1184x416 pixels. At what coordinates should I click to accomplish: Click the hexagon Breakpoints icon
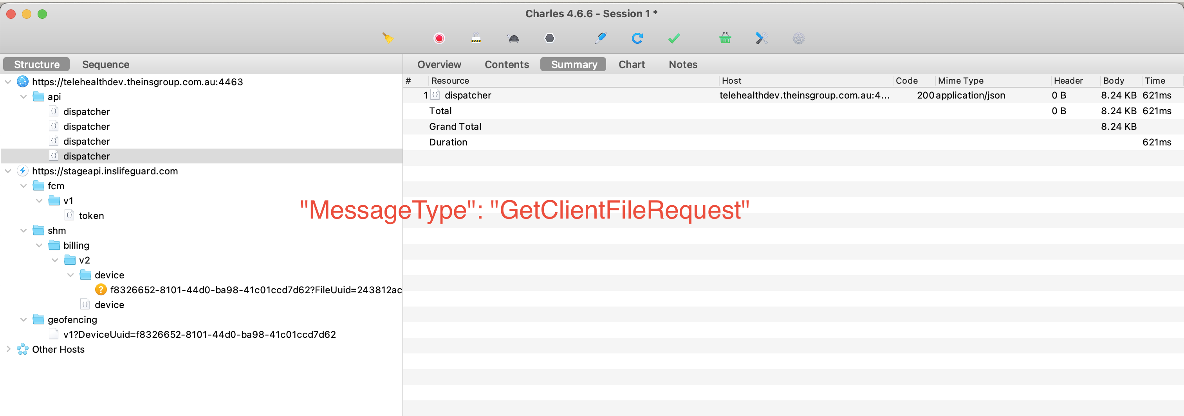[x=549, y=38]
